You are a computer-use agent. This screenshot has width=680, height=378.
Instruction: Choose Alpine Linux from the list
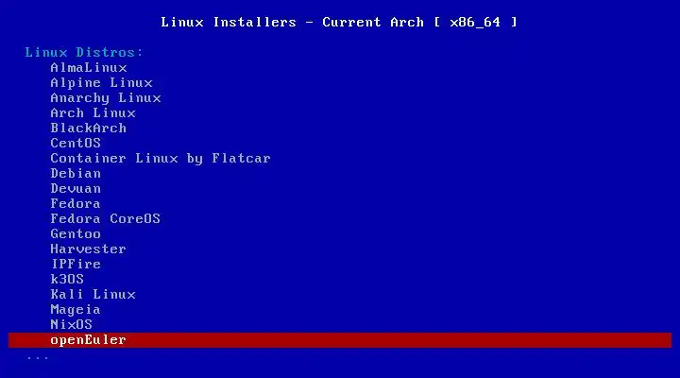(101, 83)
